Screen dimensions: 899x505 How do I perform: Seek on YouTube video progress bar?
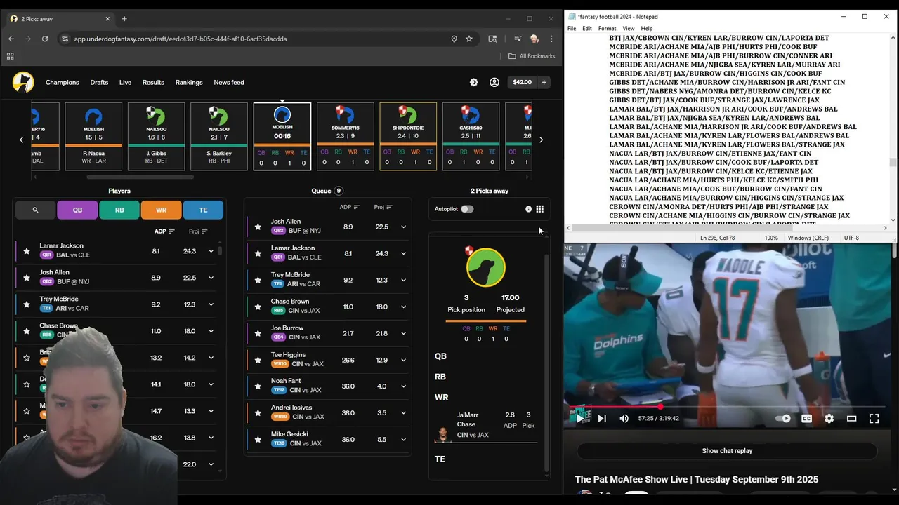727,406
